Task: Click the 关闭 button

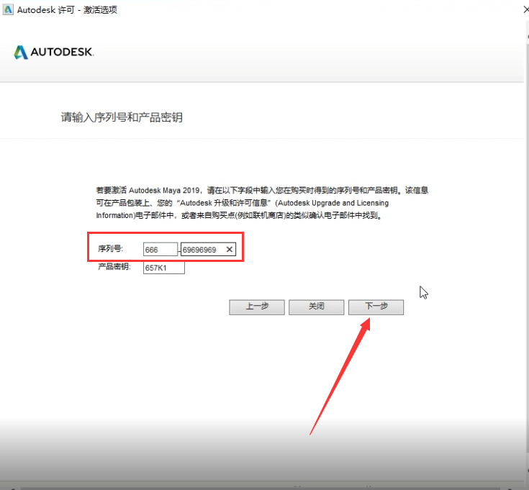Action: point(316,307)
